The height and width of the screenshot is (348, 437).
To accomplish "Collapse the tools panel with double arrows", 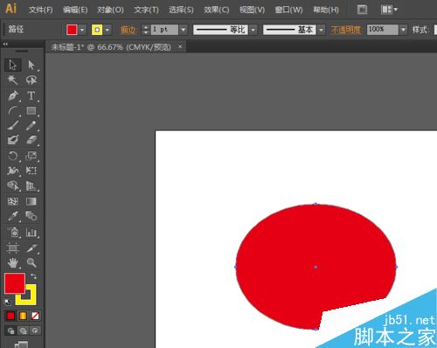I will [5, 45].
